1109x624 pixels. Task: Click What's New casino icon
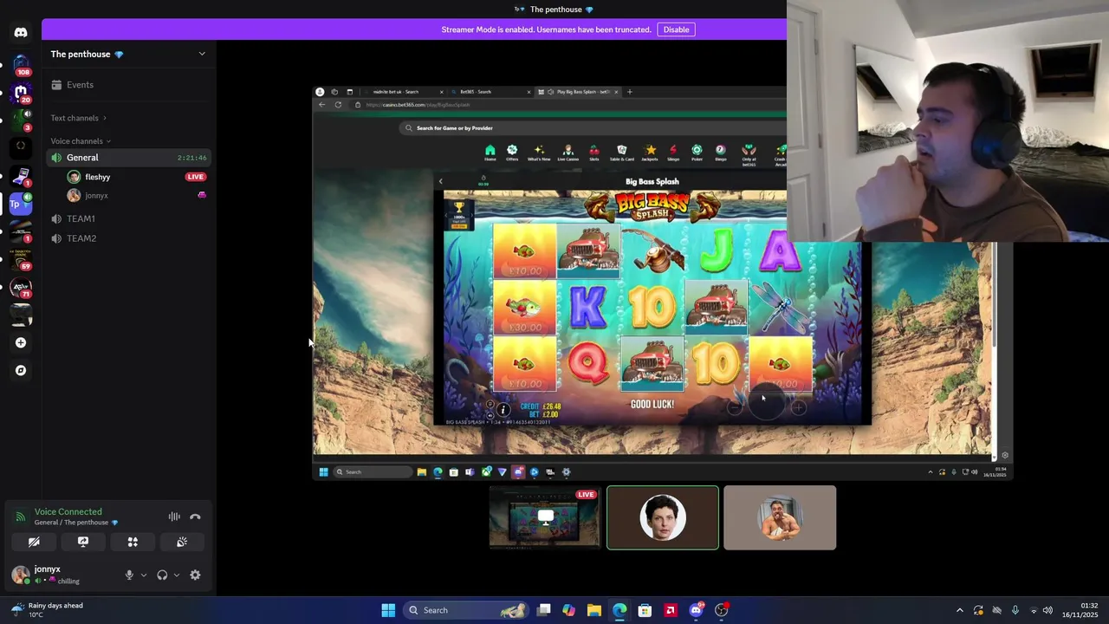pyautogui.click(x=539, y=153)
